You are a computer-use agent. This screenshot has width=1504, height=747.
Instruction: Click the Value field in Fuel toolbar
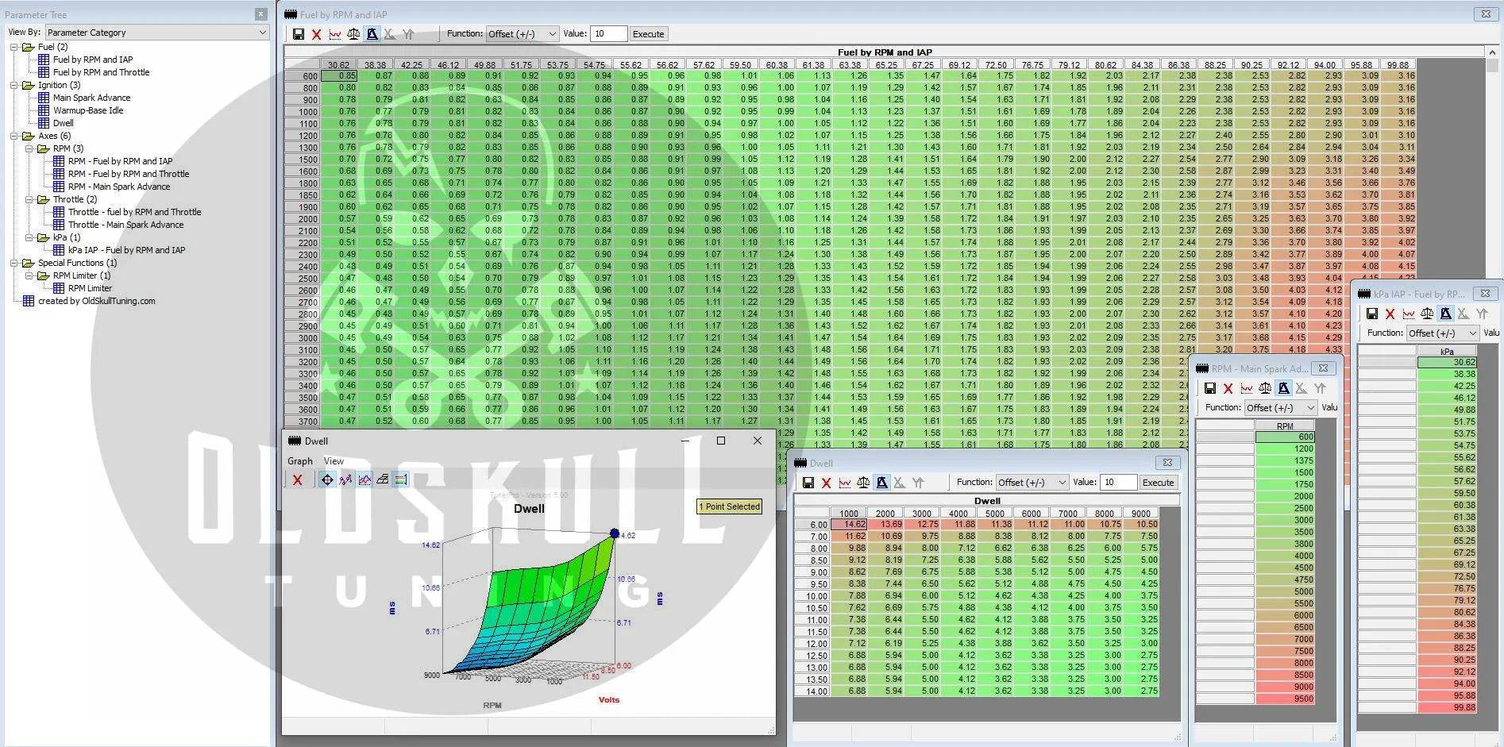[608, 34]
